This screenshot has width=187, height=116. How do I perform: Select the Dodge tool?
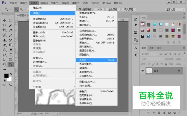click(x=11, y=50)
